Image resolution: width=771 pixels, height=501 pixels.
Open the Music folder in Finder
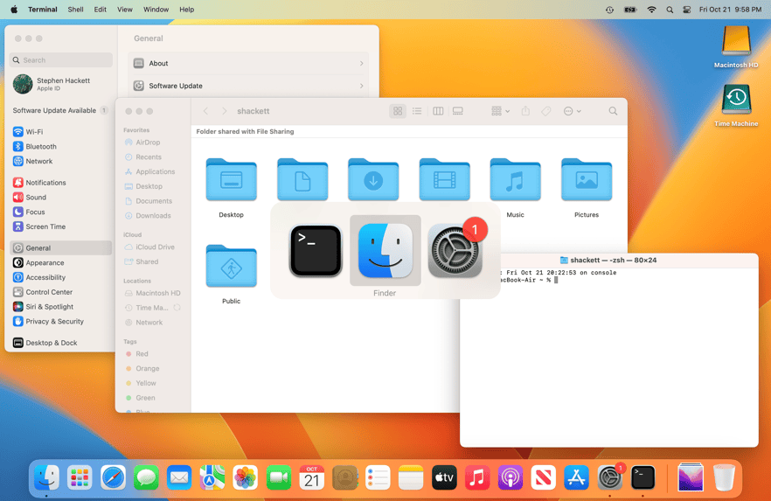point(516,180)
